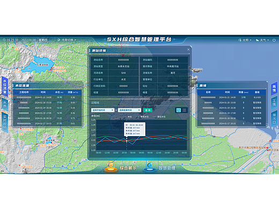Click the 流量 column header
This screenshot has width=279, height=209.
pyautogui.click(x=72, y=92)
